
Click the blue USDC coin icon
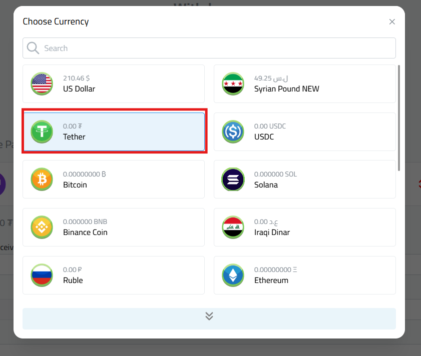click(x=233, y=131)
